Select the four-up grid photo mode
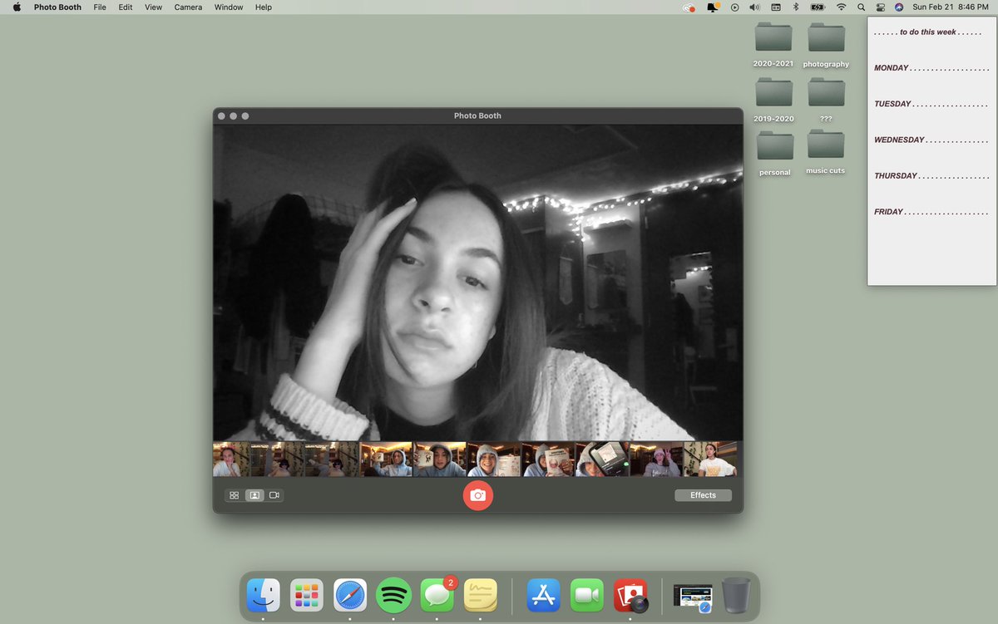998x624 pixels. click(235, 495)
